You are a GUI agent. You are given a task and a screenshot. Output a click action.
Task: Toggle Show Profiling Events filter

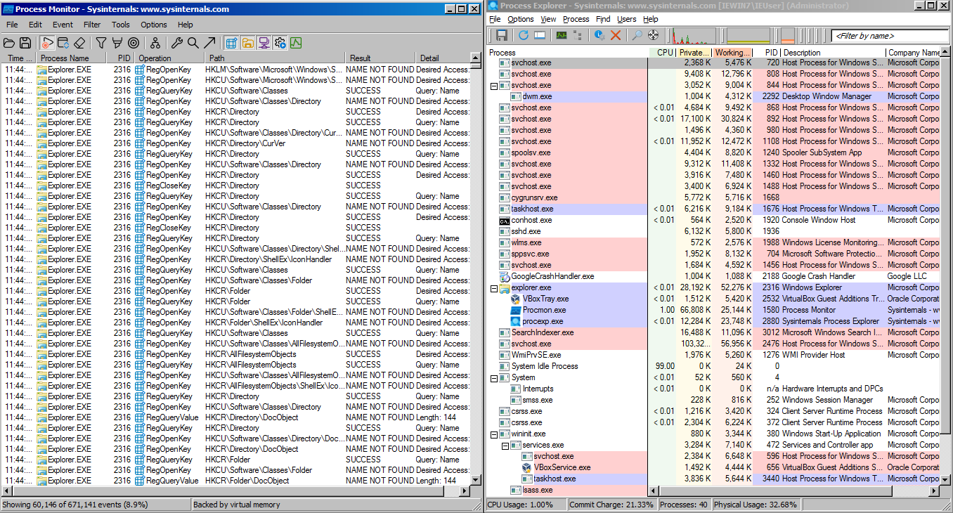click(x=296, y=43)
